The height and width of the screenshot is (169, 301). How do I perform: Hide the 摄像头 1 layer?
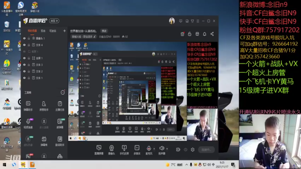24,38
